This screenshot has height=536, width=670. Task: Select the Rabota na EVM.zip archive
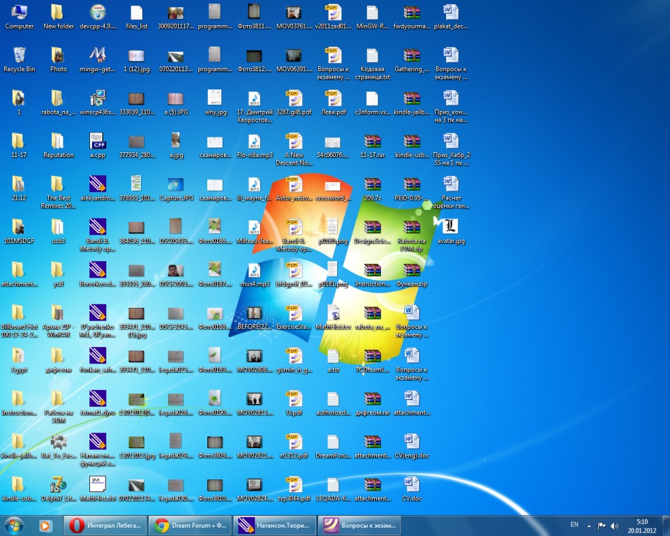click(x=412, y=235)
